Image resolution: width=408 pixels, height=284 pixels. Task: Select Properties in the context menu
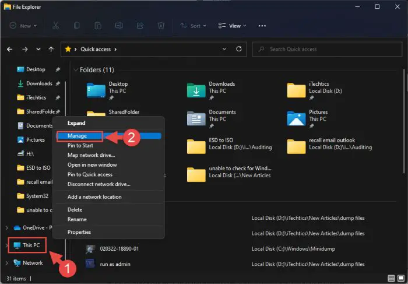pyautogui.click(x=79, y=232)
